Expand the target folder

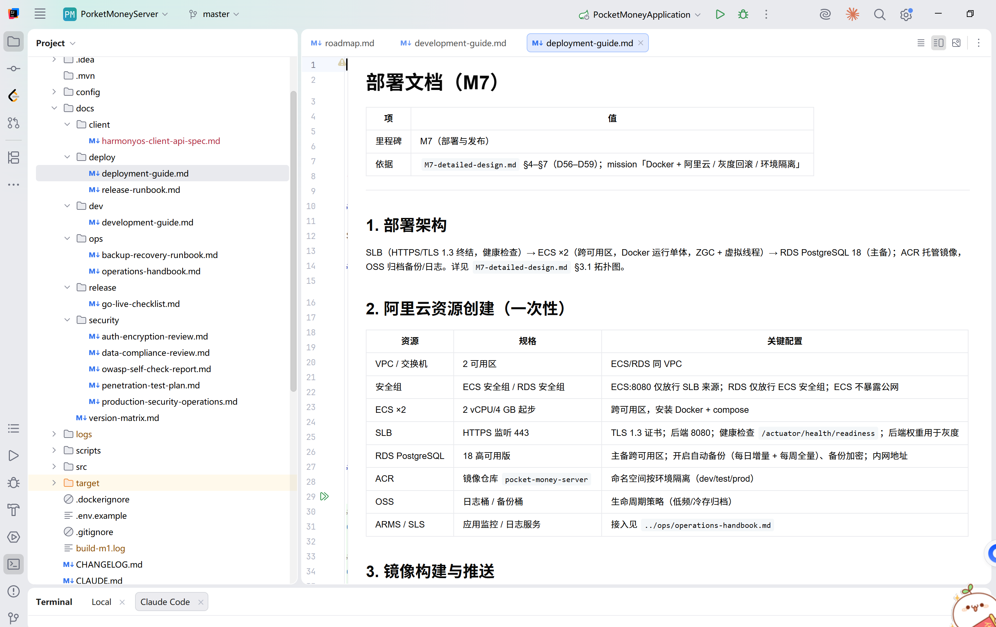[54, 483]
